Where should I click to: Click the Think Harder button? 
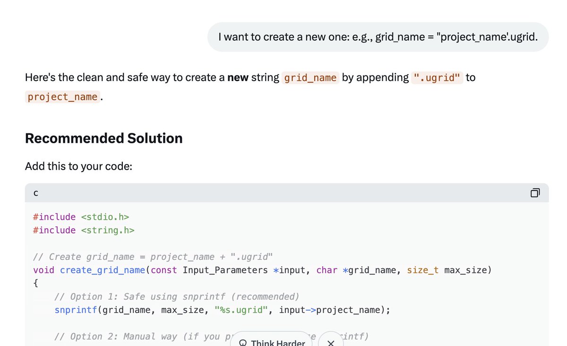(272, 342)
